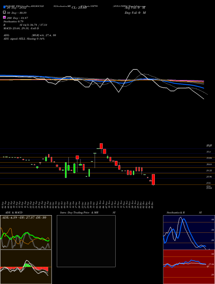
Task: Click the 'Day Vol: 0 M' label
Action: (x=135, y=12)
